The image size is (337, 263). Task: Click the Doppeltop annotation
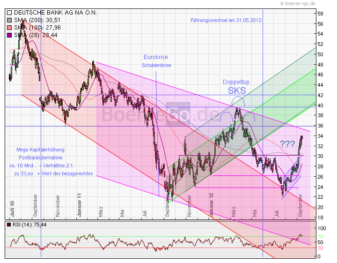pos(236,82)
